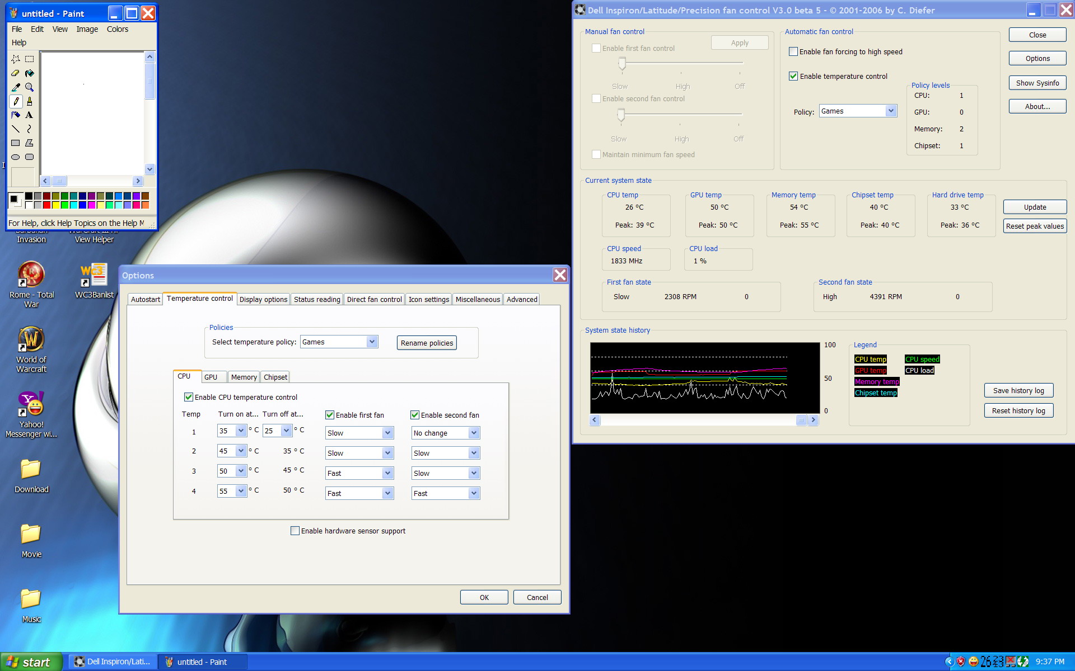Open the Direct fan control tab
The height and width of the screenshot is (671, 1075).
pyautogui.click(x=374, y=299)
